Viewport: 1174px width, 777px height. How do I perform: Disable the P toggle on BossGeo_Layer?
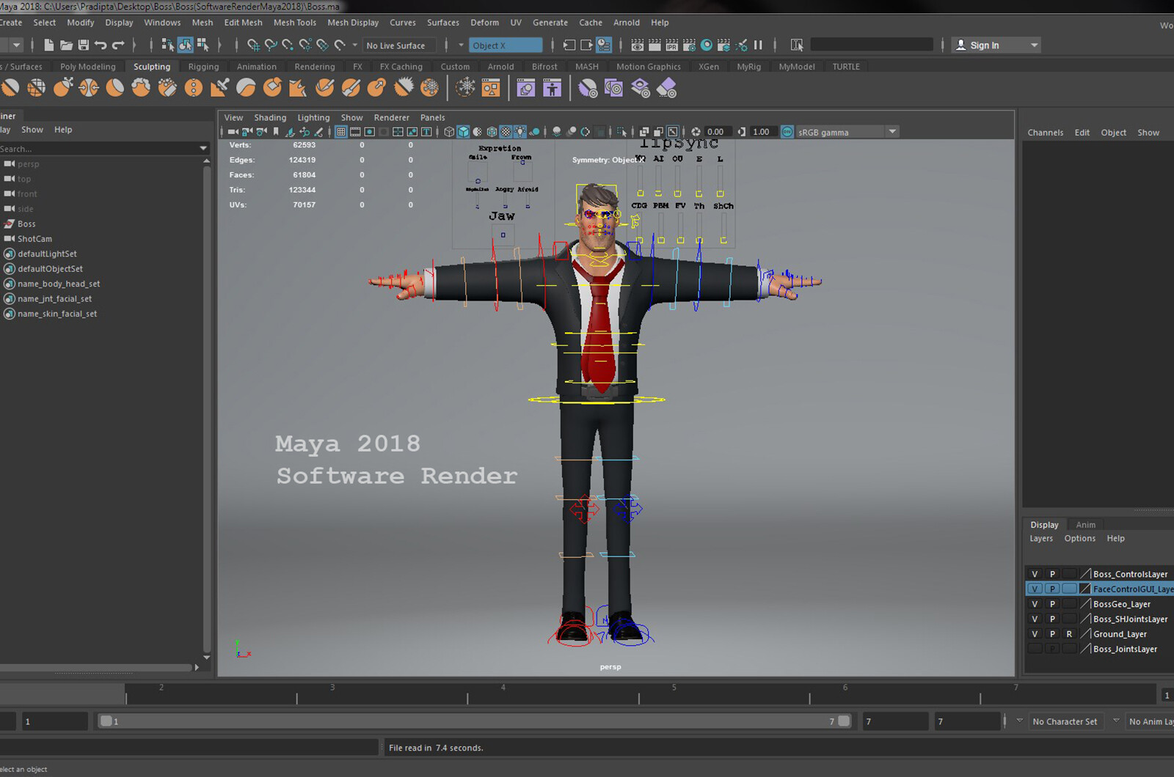(1052, 603)
